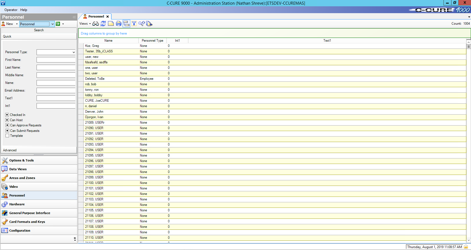Select the binoculars view icon on toolbar

coord(95,24)
